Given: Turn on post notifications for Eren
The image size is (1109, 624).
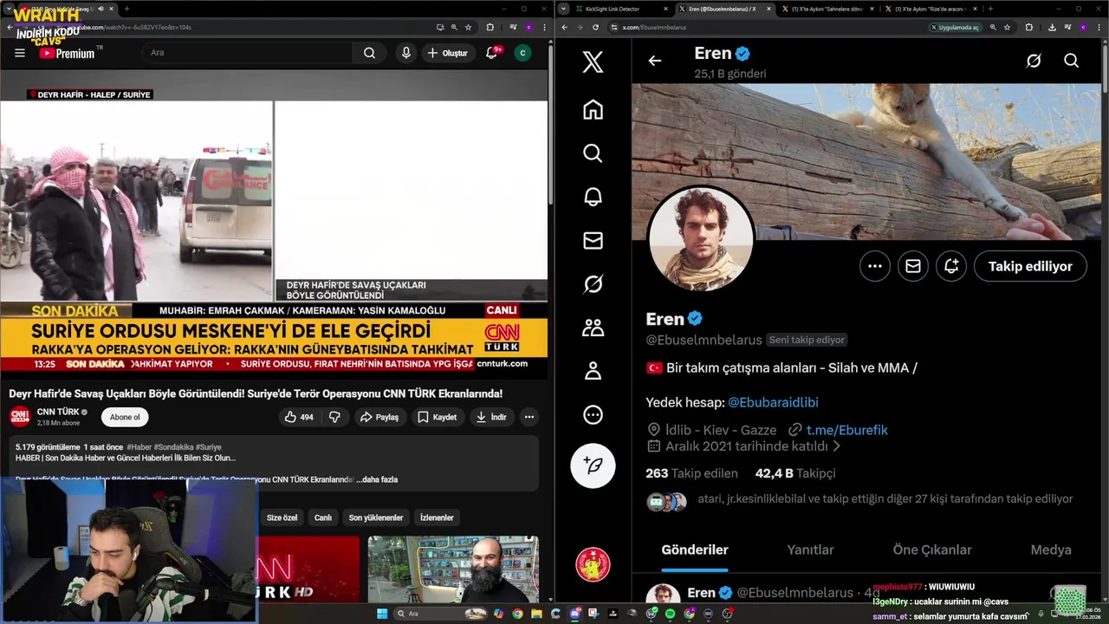Looking at the screenshot, I should (x=951, y=266).
